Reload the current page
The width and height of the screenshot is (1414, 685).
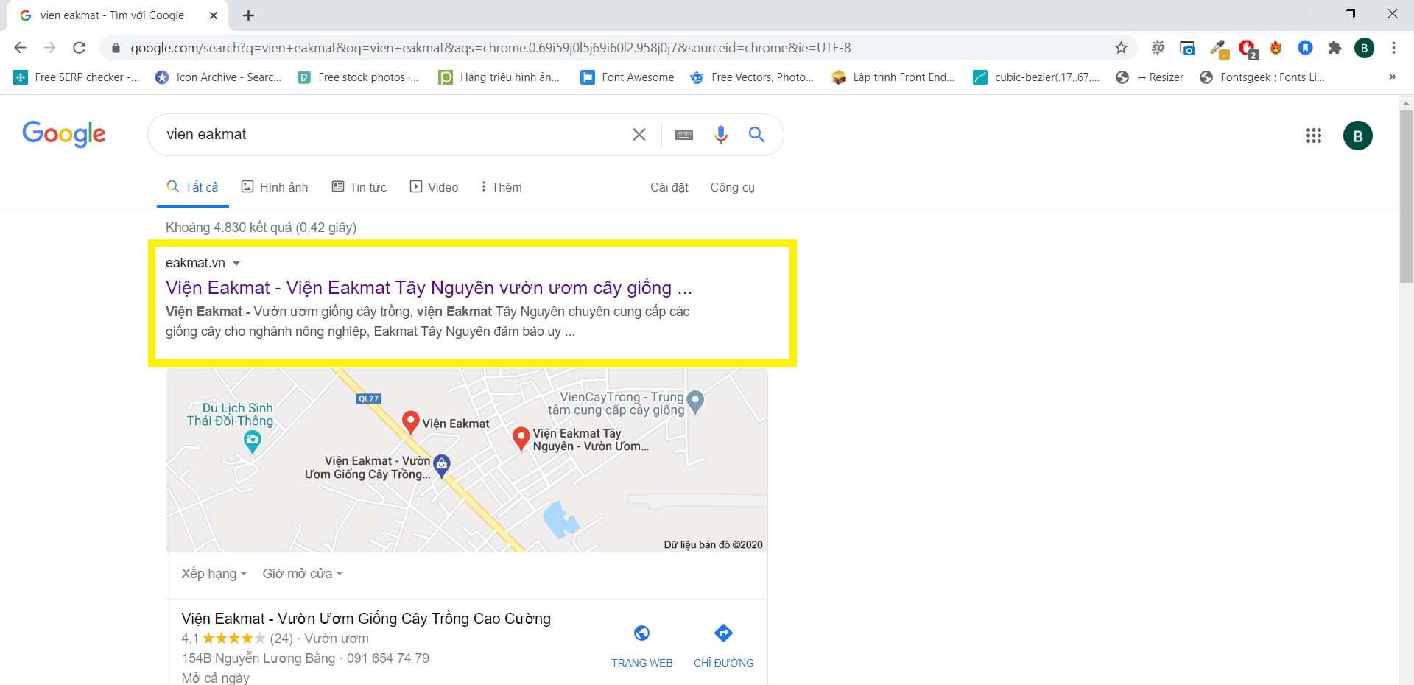click(80, 48)
